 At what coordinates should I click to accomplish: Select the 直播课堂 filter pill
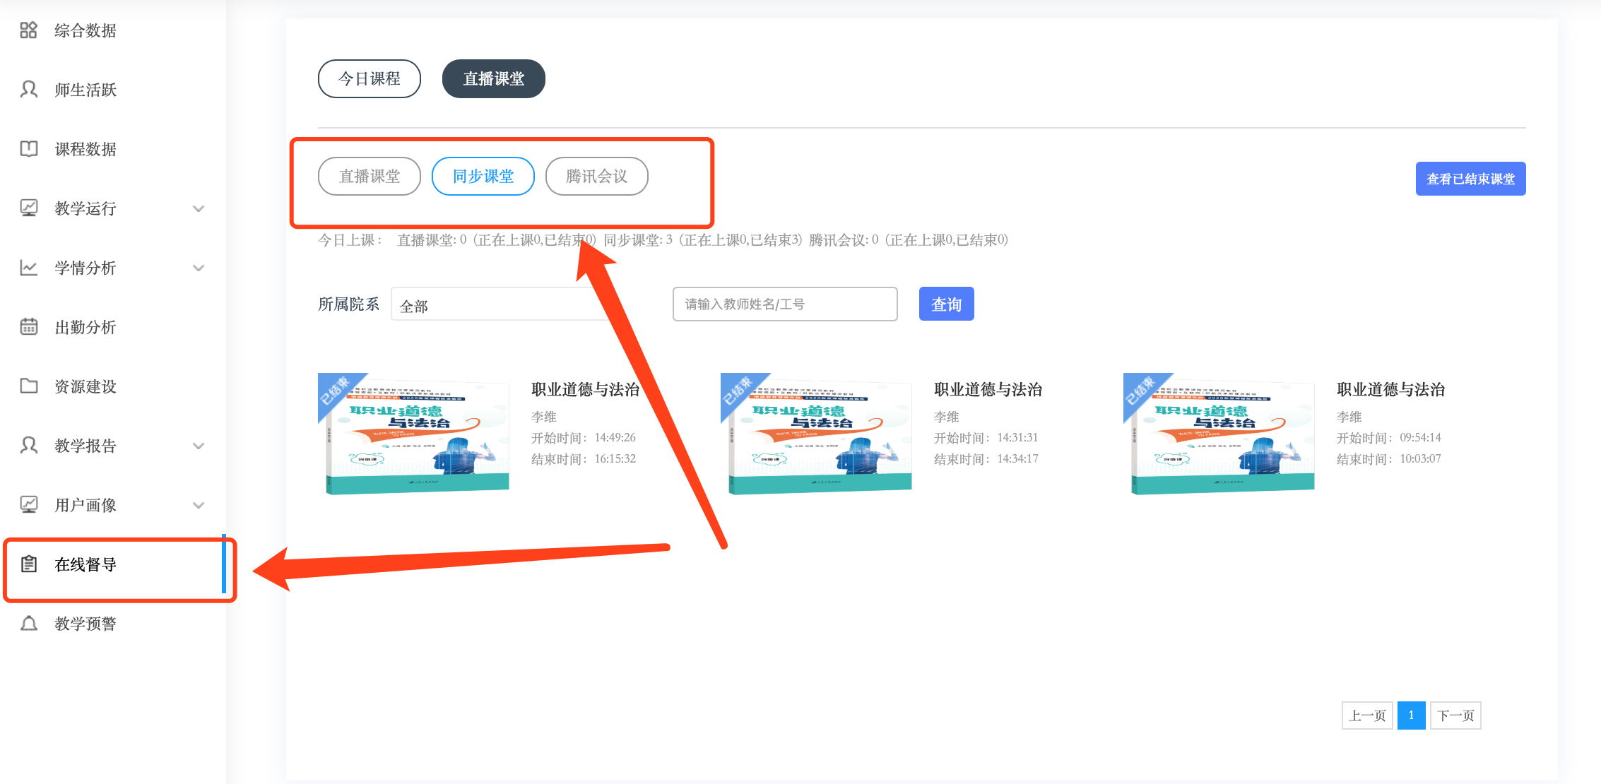pos(369,177)
